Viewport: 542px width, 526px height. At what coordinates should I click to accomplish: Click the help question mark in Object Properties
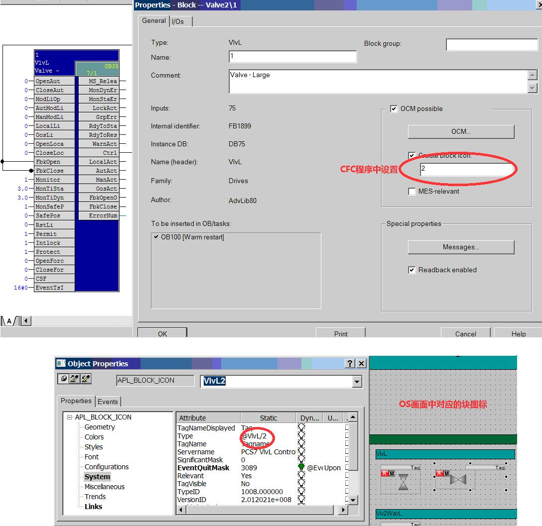350,363
